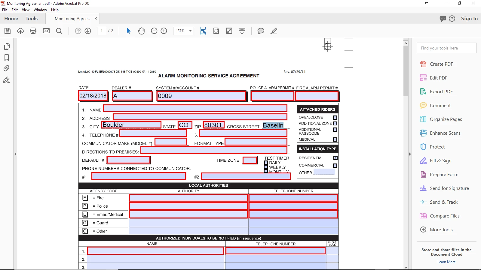The width and height of the screenshot is (481, 270).
Task: Check the ADDITIONAL PASSCODE checkbox
Action: pos(335,130)
